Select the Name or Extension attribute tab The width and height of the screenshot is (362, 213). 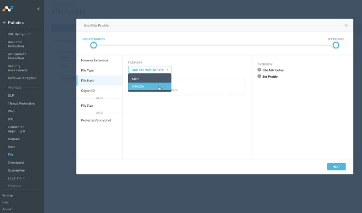coord(99,60)
